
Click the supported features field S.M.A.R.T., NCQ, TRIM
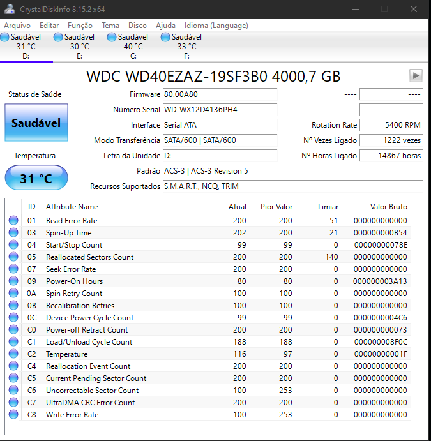(292, 186)
